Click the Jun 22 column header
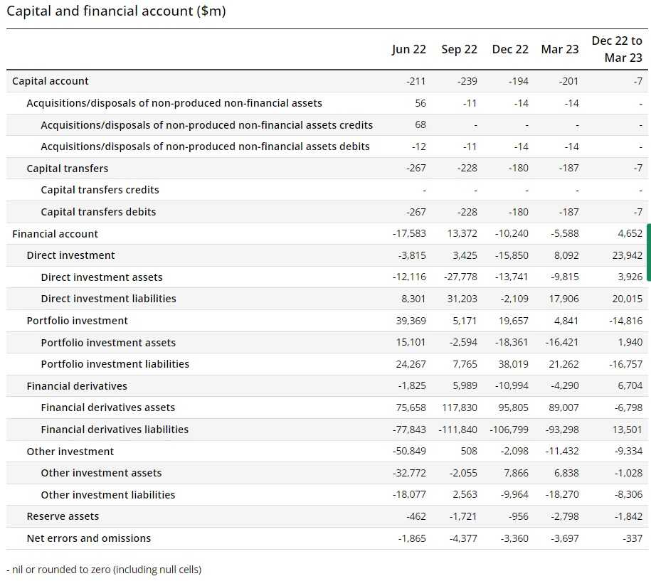The width and height of the screenshot is (651, 581). point(408,49)
